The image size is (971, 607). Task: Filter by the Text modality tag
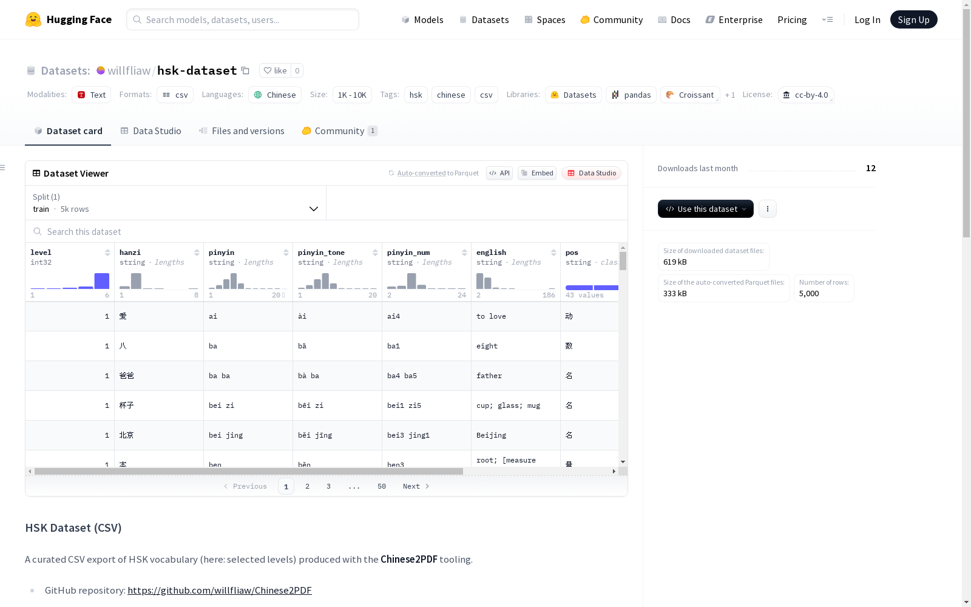click(92, 95)
